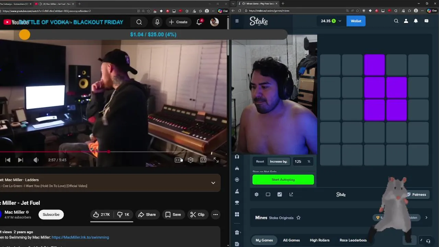Screen dimensions: 439x247
Task: Start YouTube voice search microphone
Action: coord(157,22)
